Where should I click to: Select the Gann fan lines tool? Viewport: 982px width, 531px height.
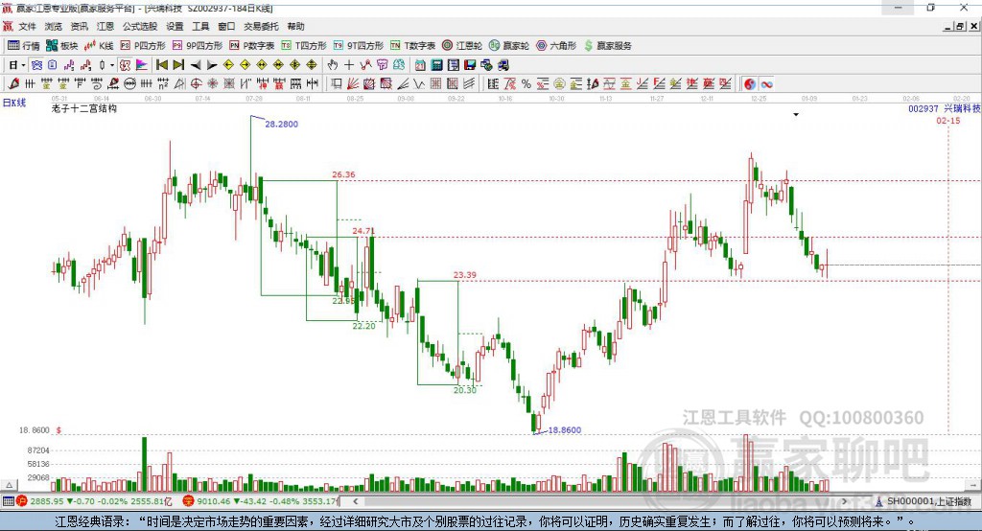coord(354,83)
